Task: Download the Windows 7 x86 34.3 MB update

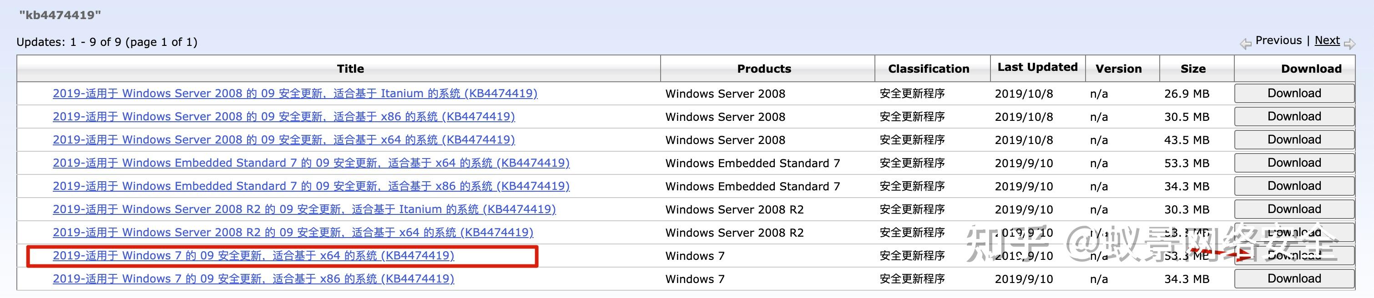Action: (1294, 279)
